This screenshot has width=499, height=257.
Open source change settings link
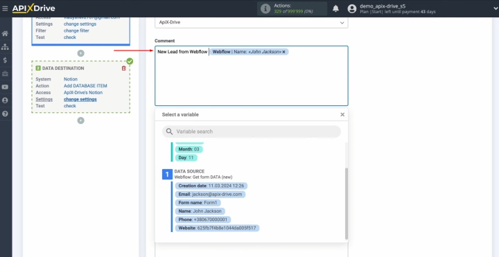coord(80,24)
